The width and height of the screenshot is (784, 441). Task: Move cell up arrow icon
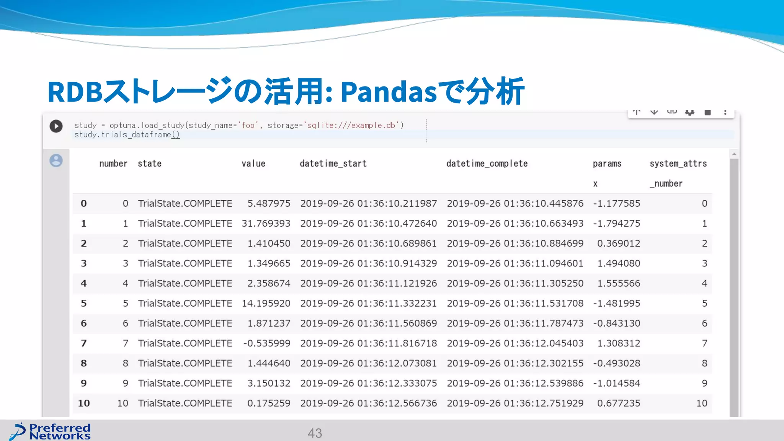(x=637, y=112)
